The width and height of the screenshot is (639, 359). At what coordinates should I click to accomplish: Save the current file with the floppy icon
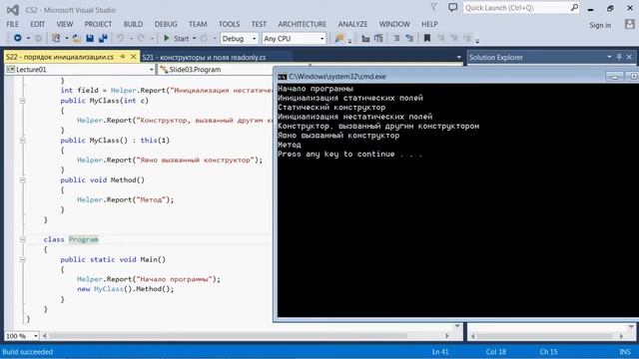90,38
